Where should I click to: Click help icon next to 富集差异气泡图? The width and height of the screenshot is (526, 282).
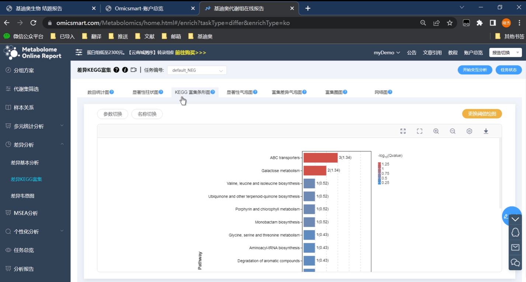pyautogui.click(x=304, y=92)
